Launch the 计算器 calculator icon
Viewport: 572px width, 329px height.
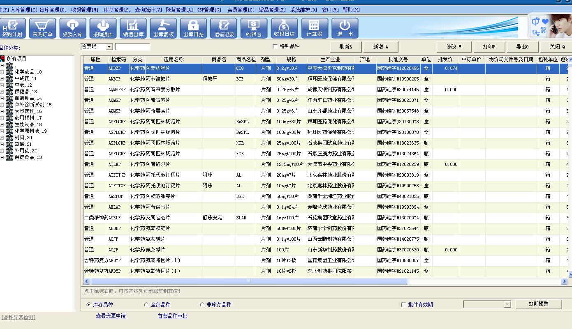(314, 28)
